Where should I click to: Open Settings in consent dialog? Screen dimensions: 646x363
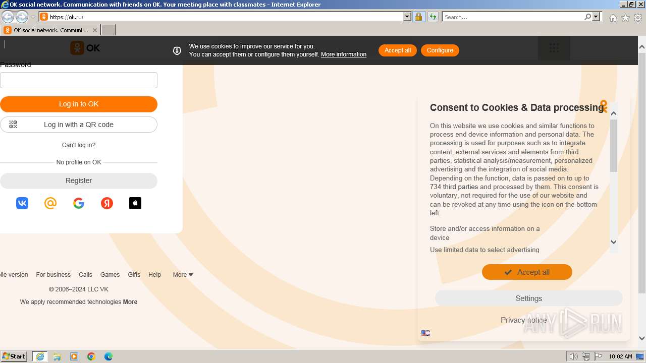point(529,298)
